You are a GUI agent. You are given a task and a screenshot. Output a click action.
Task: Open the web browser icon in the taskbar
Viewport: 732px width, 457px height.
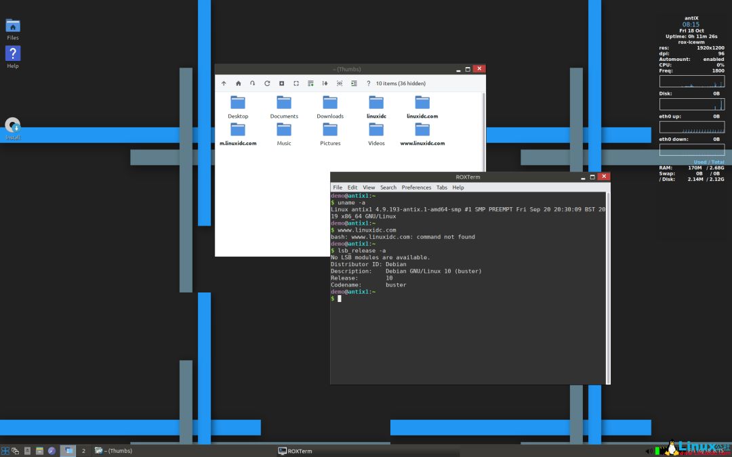click(x=52, y=450)
